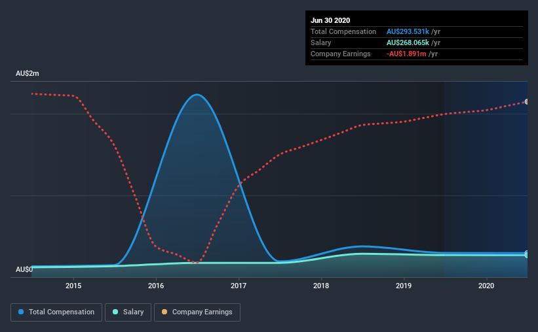Click the earnings data point marker at 2020
The width and height of the screenshot is (538, 332).
[527, 102]
